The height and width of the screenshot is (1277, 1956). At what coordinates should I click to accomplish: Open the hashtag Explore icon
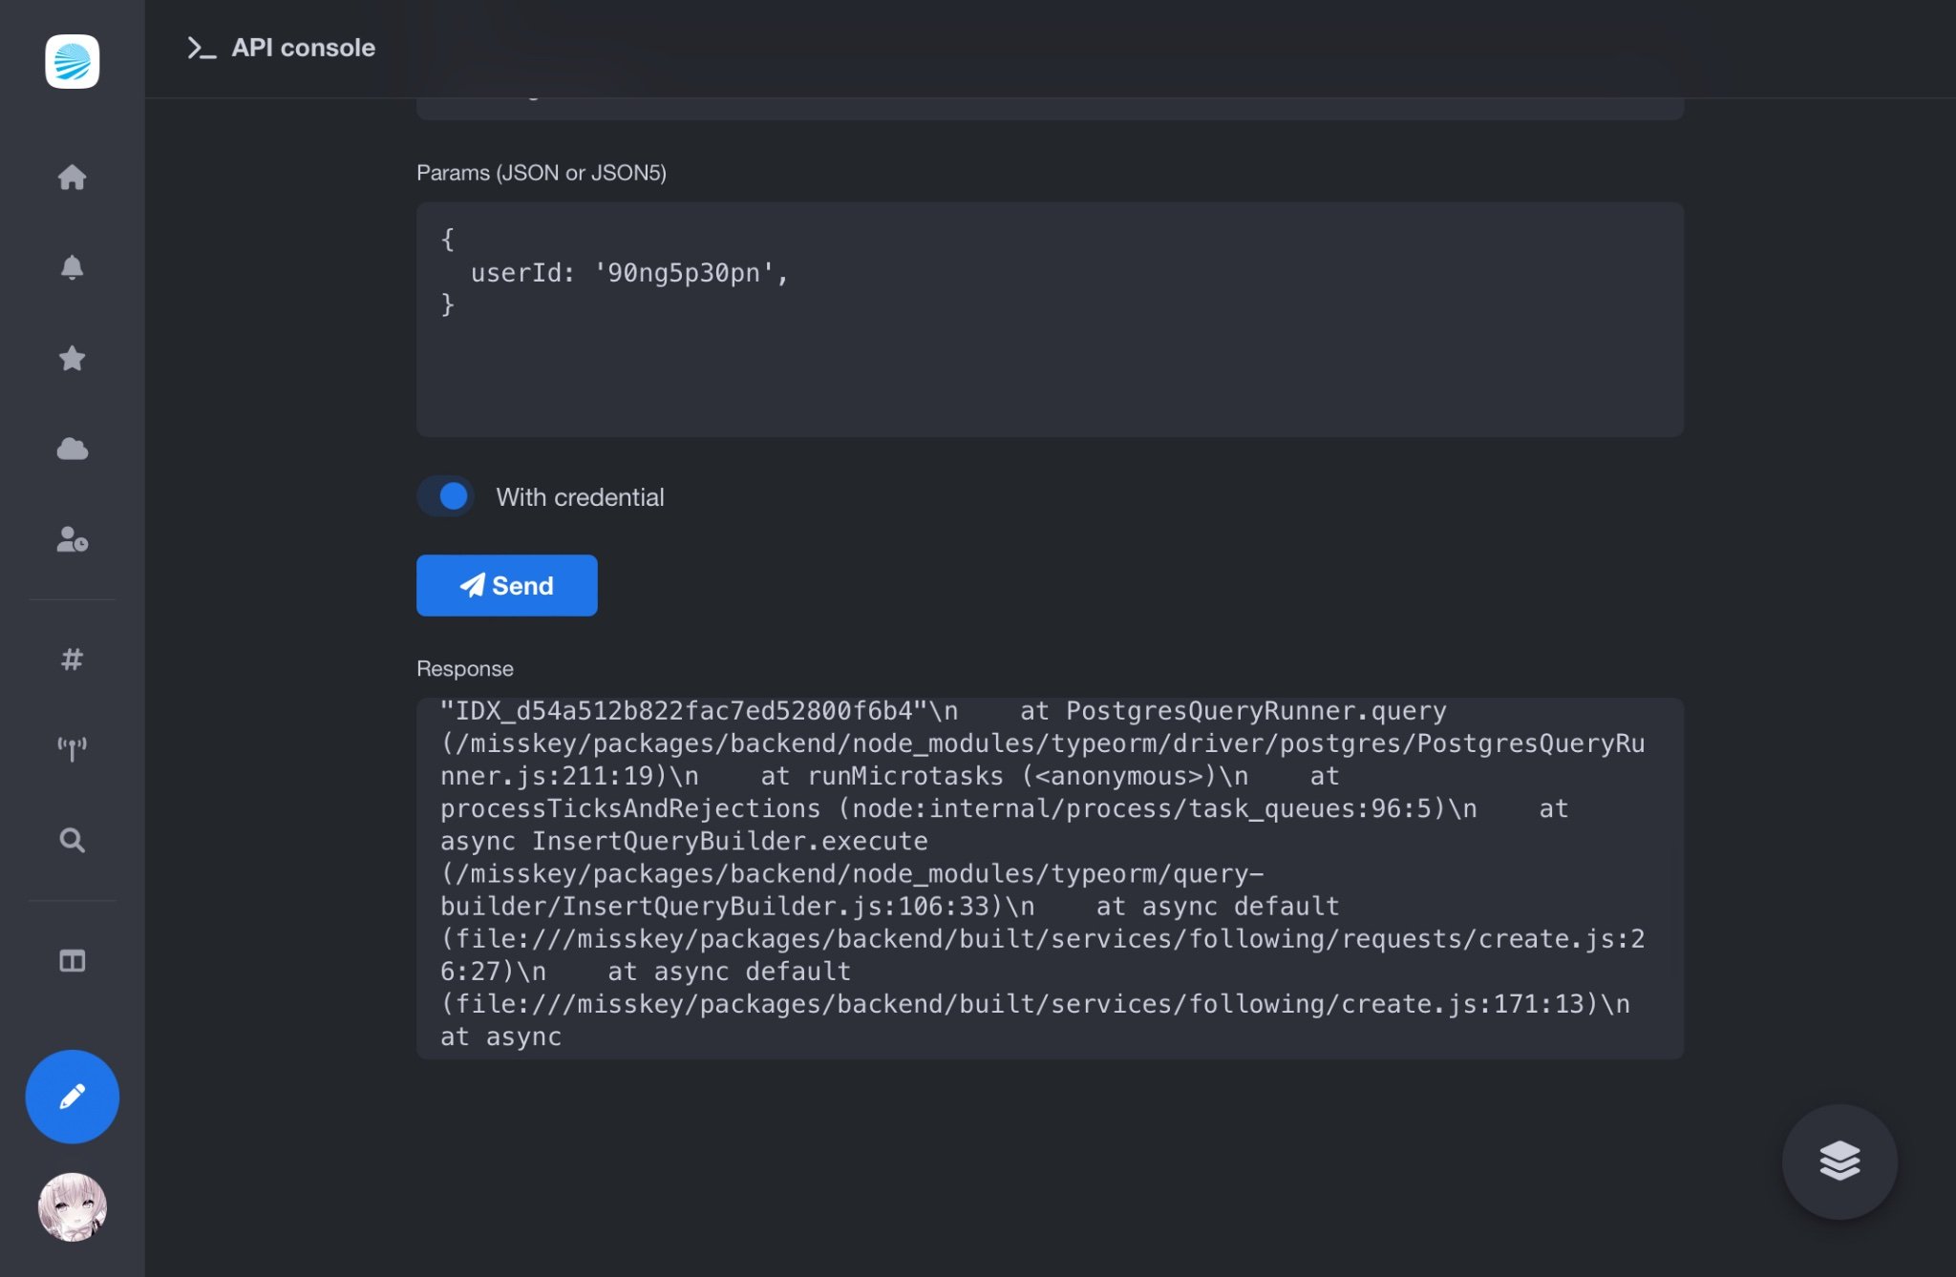pos(72,659)
